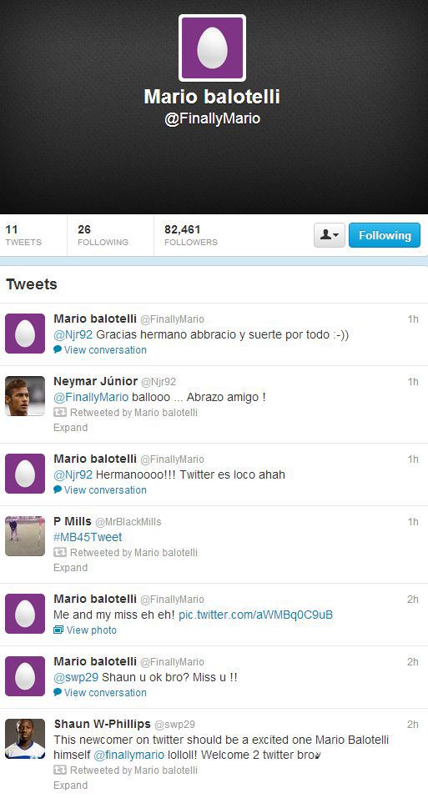Click P Mills' avatar thumbnail

(25, 536)
